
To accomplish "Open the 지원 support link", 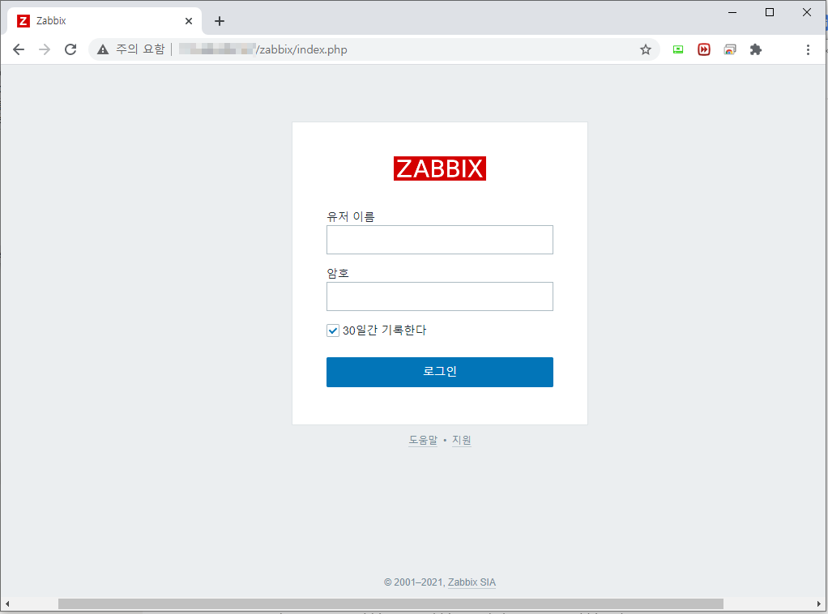I will pyautogui.click(x=462, y=440).
